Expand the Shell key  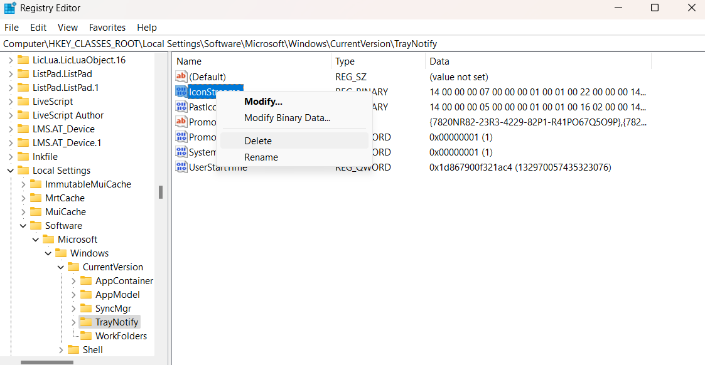(61, 350)
